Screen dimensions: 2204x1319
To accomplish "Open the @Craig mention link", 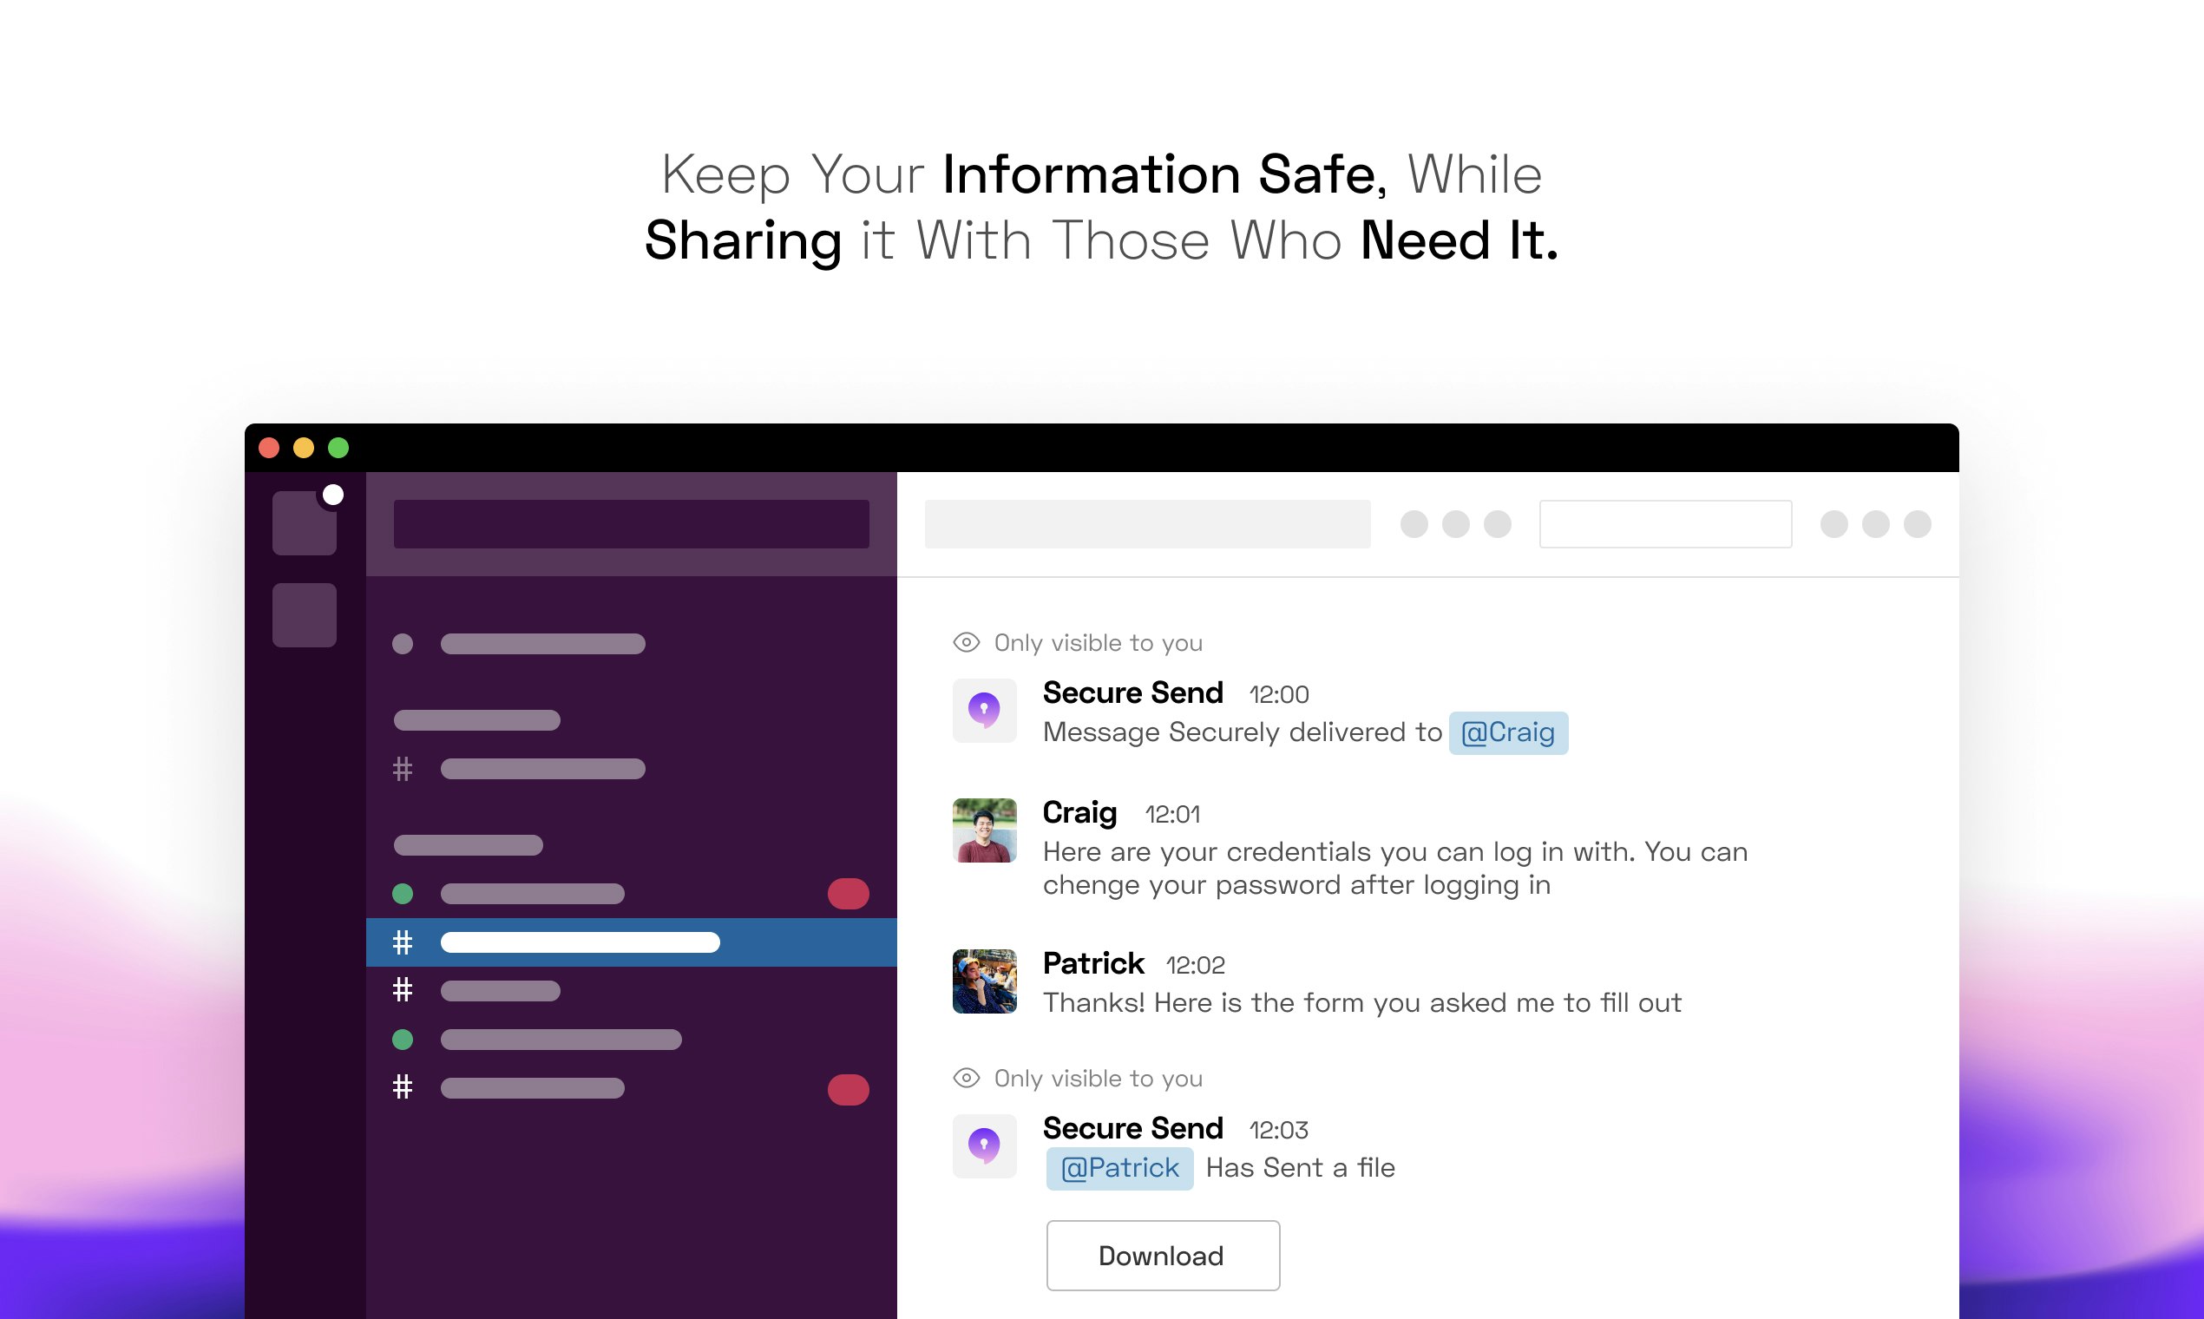I will (x=1508, y=732).
